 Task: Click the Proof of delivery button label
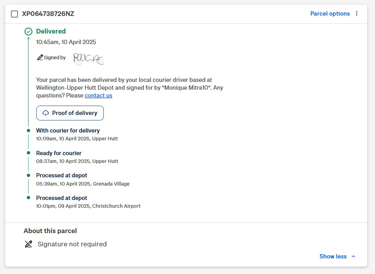point(75,113)
